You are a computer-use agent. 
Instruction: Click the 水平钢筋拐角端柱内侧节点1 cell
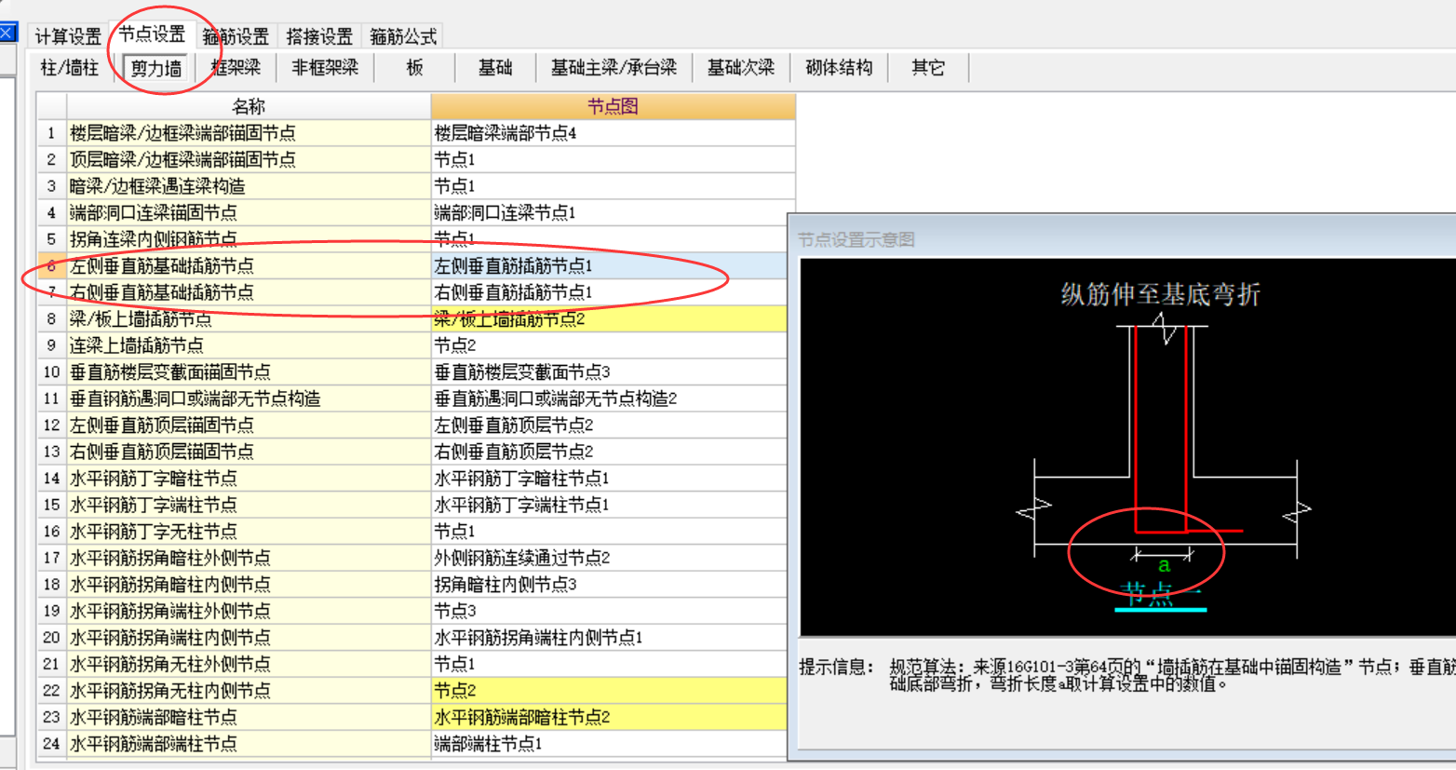[609, 637]
